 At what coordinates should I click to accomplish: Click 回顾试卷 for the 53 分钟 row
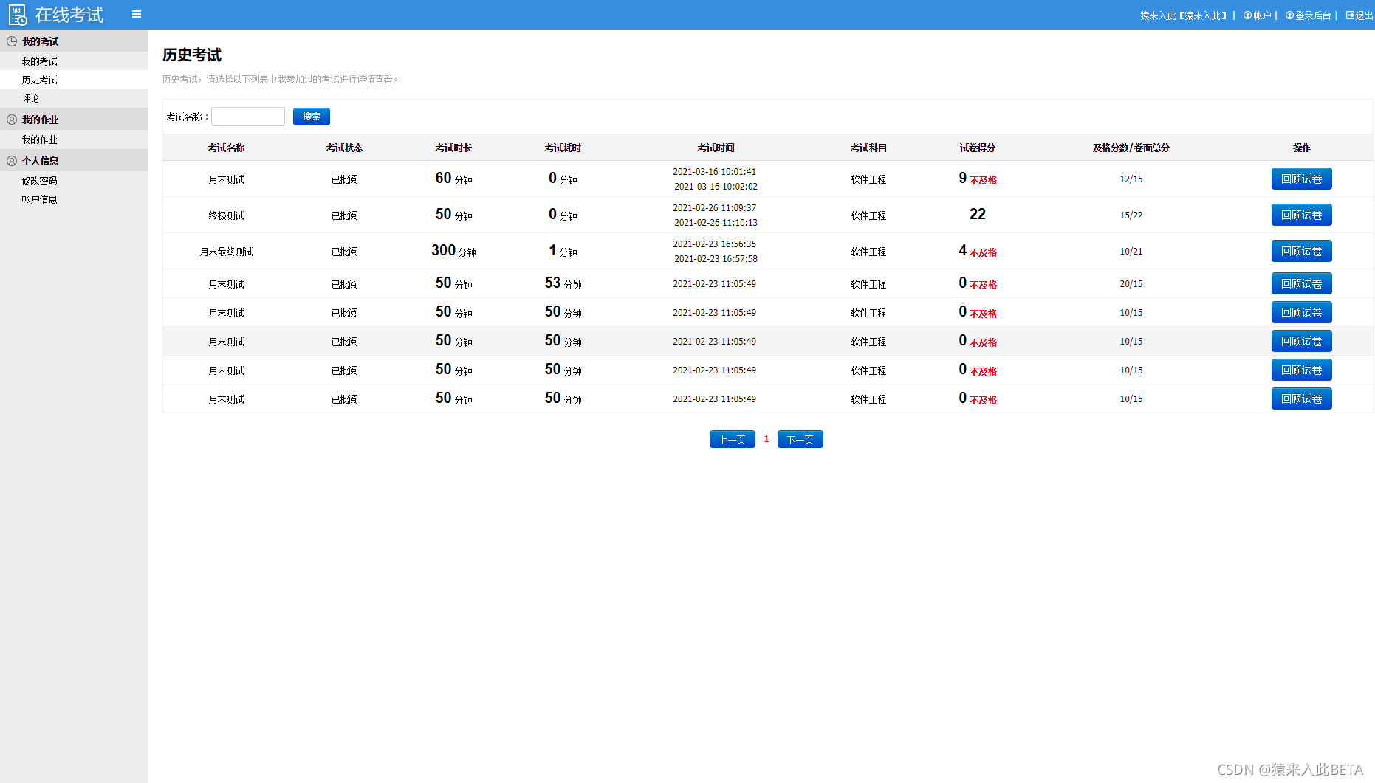1302,283
